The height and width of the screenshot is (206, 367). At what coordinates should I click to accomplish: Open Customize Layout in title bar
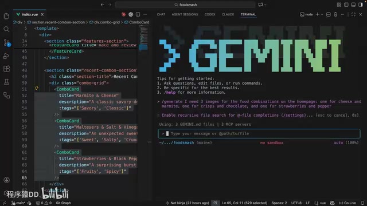(339, 5)
